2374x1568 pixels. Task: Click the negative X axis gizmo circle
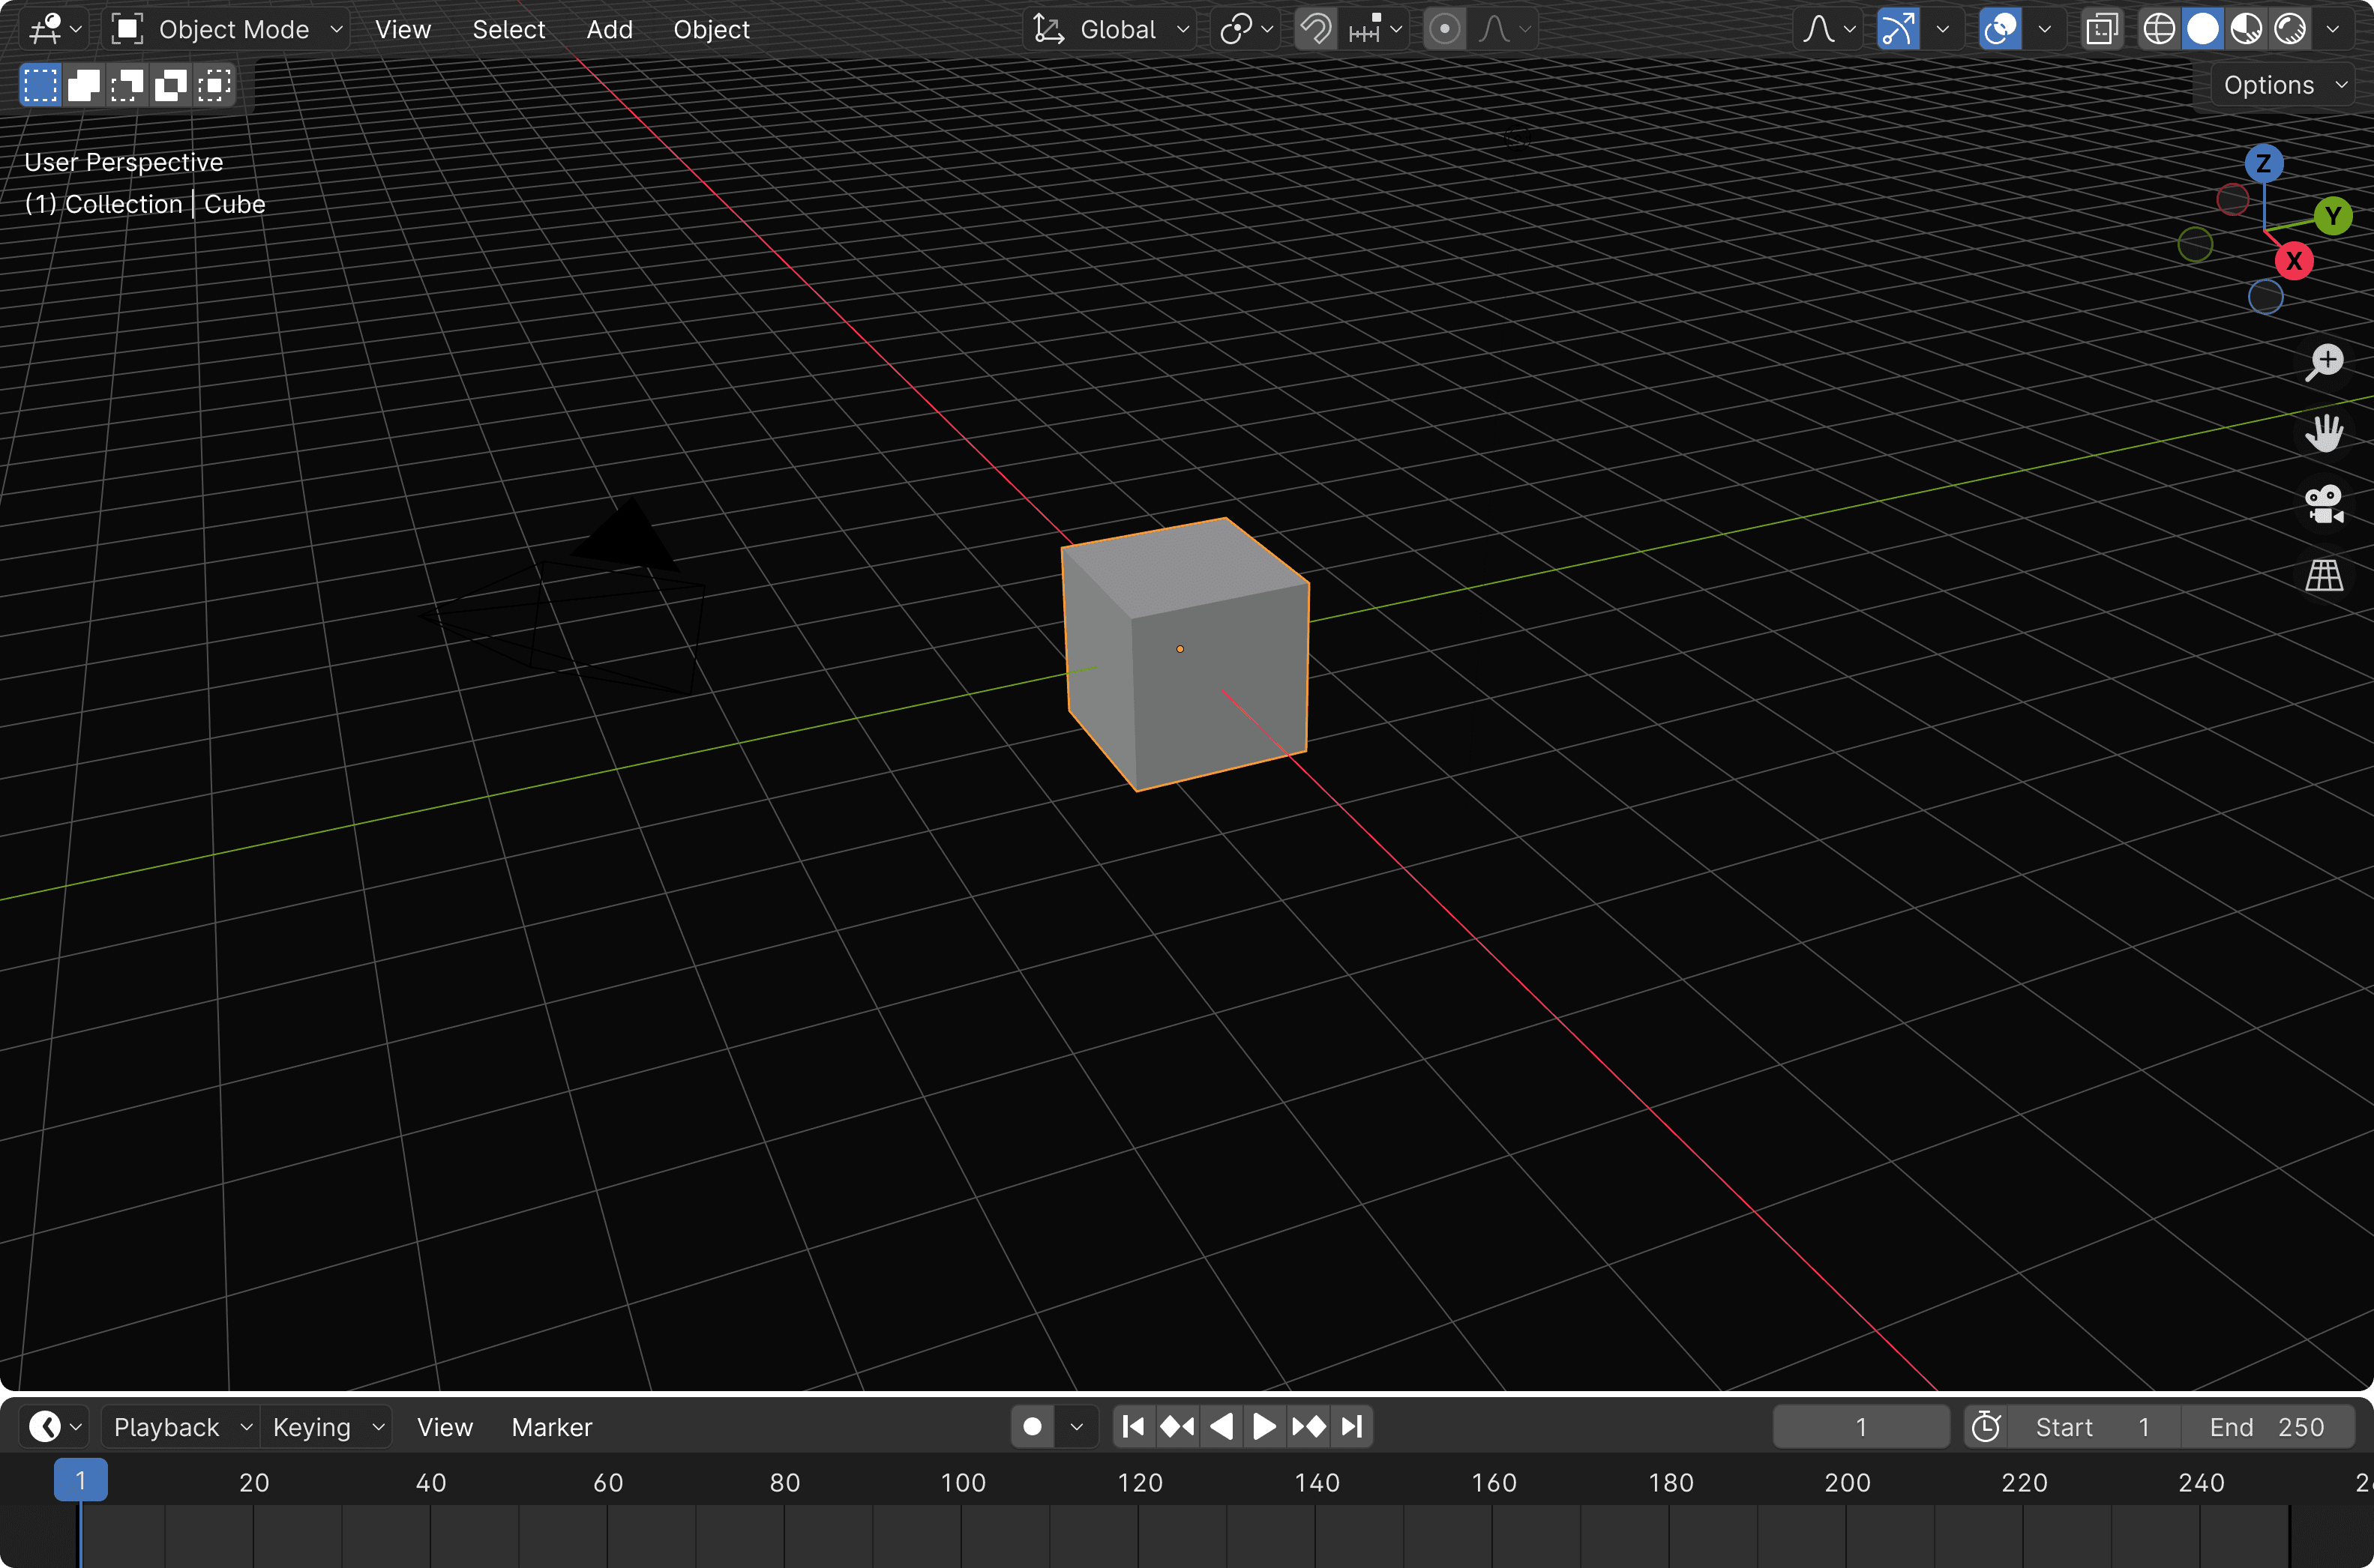pyautogui.click(x=2233, y=200)
